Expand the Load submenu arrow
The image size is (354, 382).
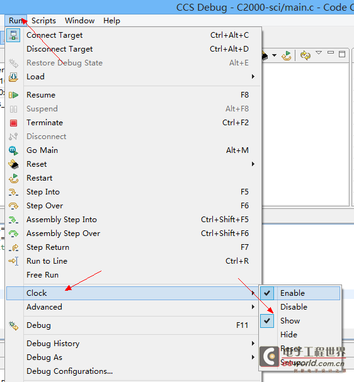click(x=253, y=77)
